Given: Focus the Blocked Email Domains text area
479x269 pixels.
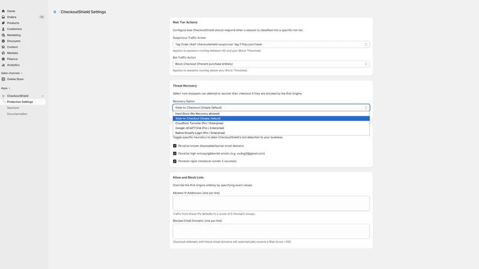Looking at the screenshot, I should click(x=271, y=231).
